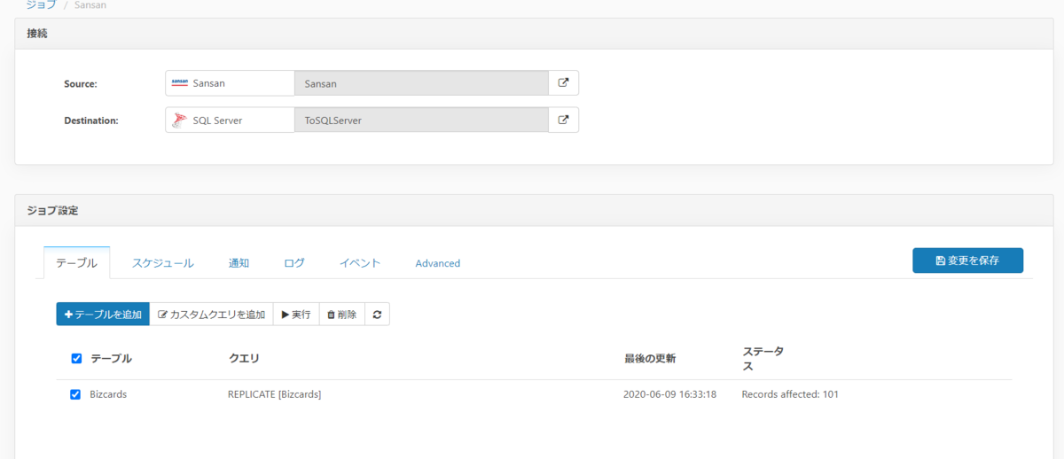Click the テーブルを追加 button
Viewport: 1064px width, 459px height.
103,315
